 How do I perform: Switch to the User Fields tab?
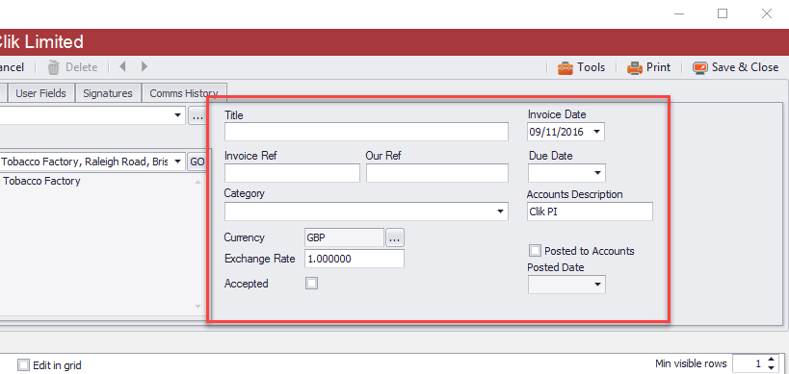40,93
